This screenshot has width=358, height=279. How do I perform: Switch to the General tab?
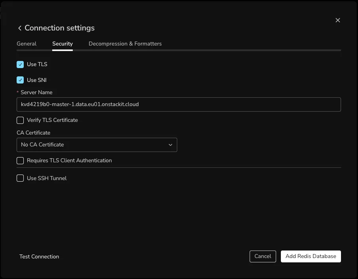27,44
